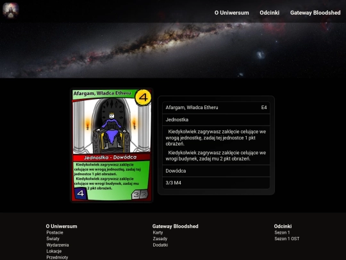Go to Karty under Gateway Bloodshed
The height and width of the screenshot is (260, 346).
[x=158, y=232]
